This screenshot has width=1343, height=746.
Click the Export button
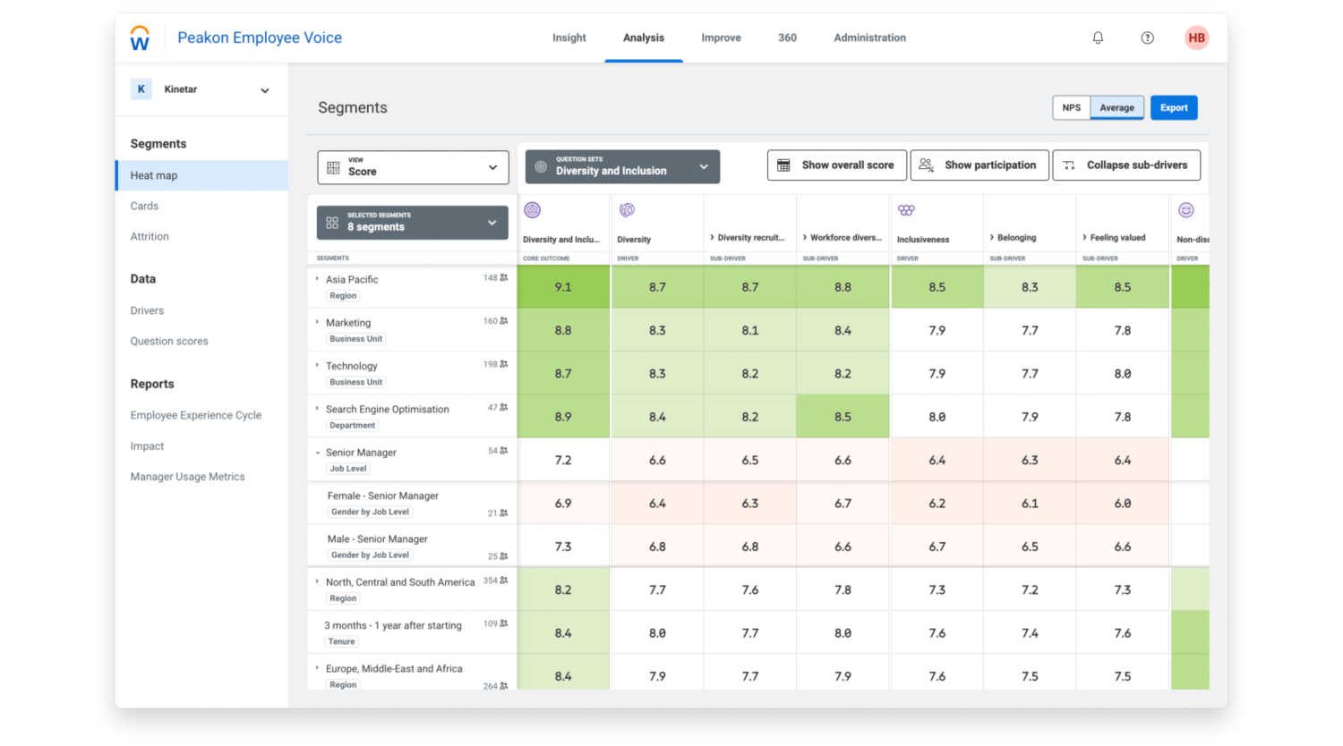tap(1174, 107)
